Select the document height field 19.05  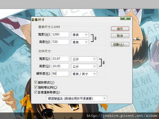60,66
